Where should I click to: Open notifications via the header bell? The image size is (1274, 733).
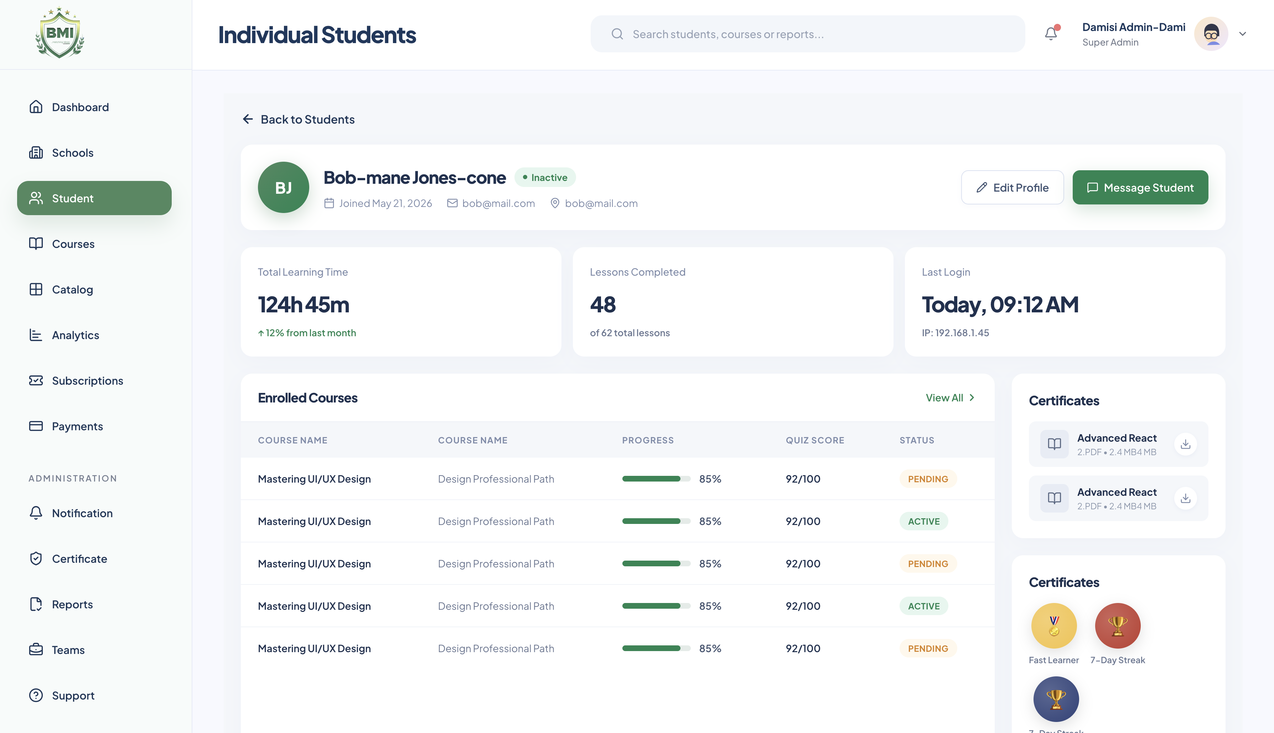[1051, 33]
